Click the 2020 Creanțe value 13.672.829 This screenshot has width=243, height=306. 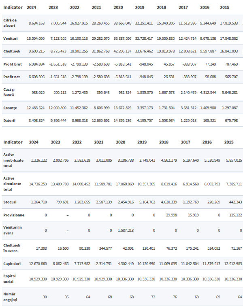click(122, 108)
